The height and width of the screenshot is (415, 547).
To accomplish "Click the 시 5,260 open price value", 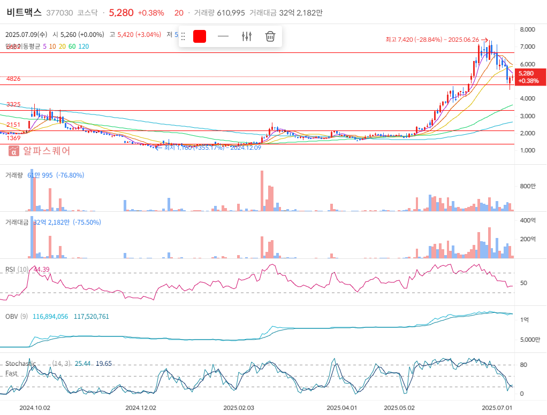I will pos(79,35).
